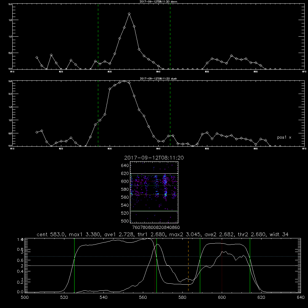Screen dimensions: 308x308
Task: Click the right green dashed line in dusk plot
Action: 170,113
